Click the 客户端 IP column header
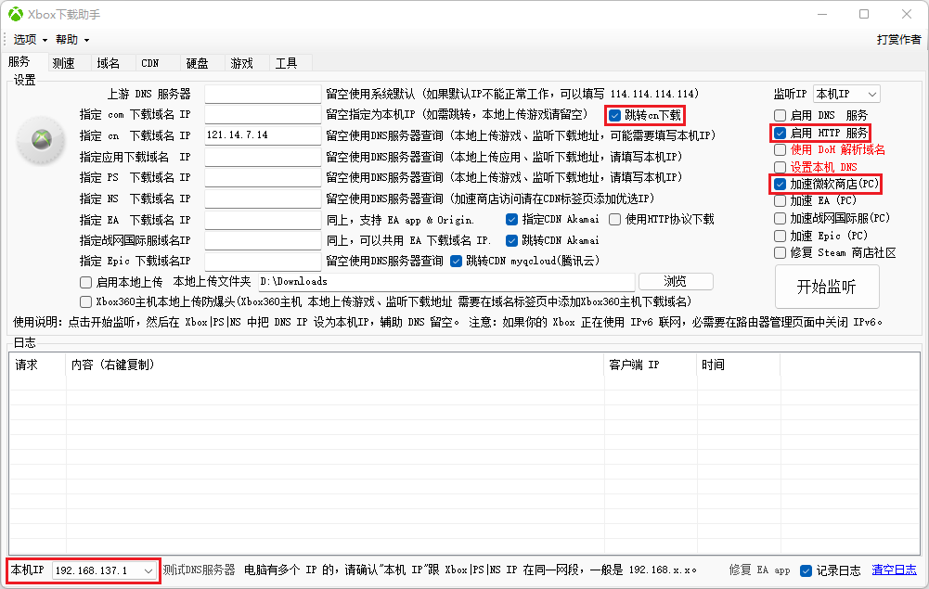This screenshot has width=929, height=589. pyautogui.click(x=651, y=365)
